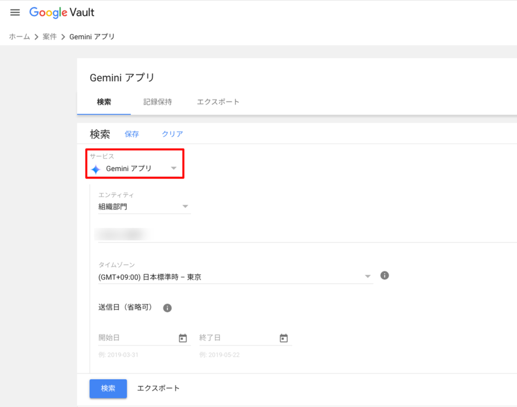Click the bottom エクスポート button
517x407 pixels.
pyautogui.click(x=158, y=388)
